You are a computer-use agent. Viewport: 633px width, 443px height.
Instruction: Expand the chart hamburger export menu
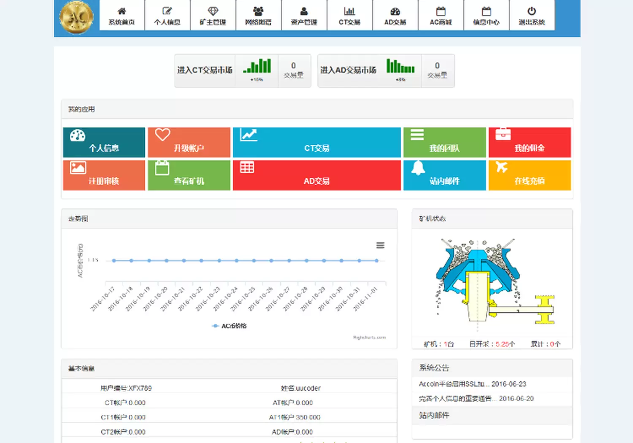click(x=380, y=246)
